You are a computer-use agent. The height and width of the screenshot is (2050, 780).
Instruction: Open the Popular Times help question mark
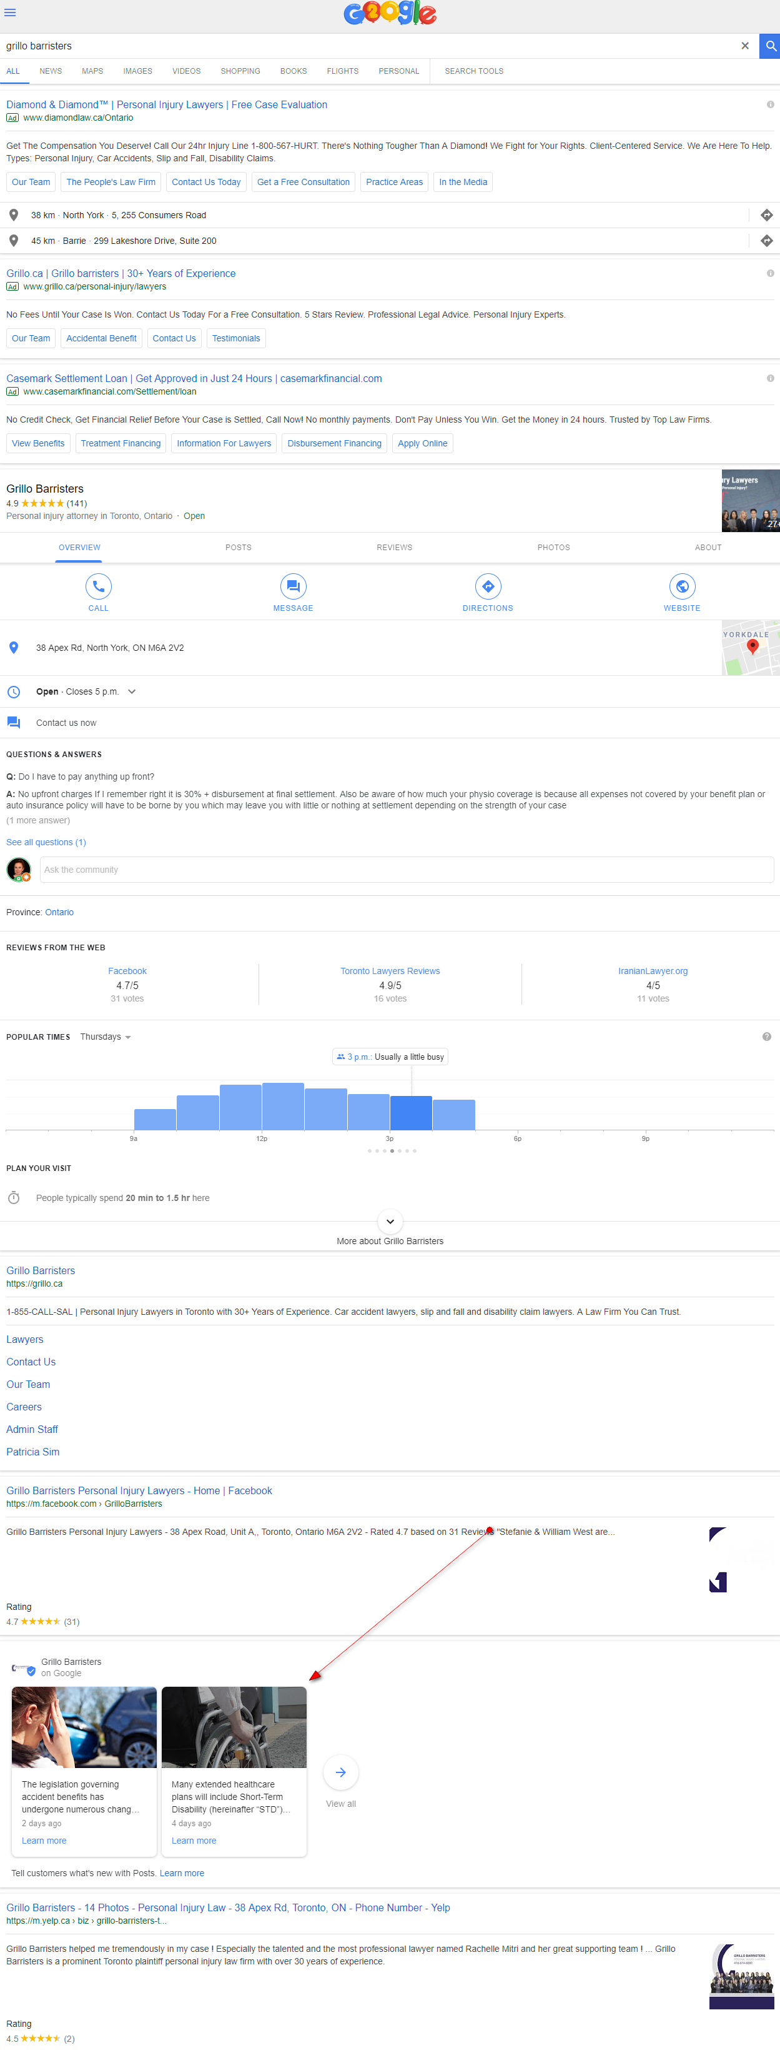coord(766,1037)
